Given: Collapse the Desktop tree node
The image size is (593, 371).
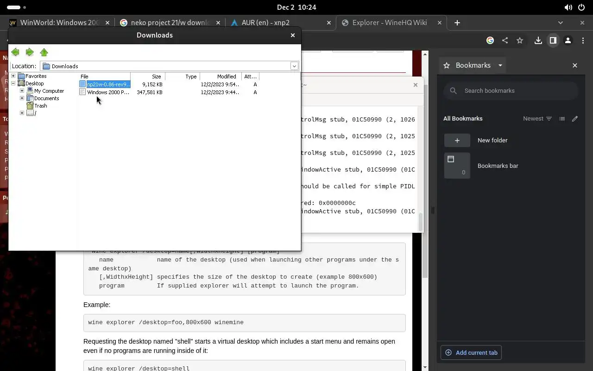Looking at the screenshot, I should pos(13,83).
